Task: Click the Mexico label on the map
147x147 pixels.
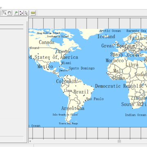Action: [x=45, y=67]
